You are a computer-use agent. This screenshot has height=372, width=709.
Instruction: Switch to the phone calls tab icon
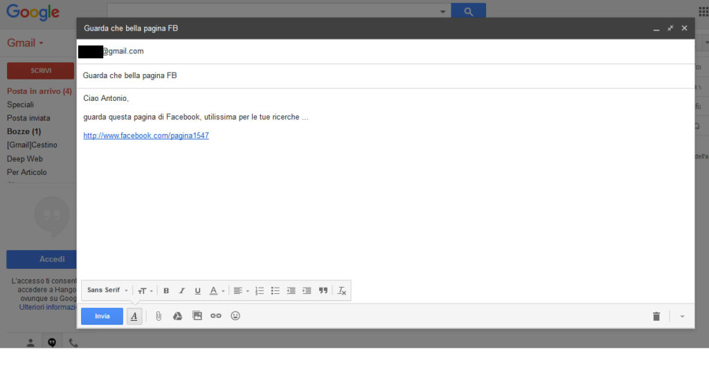[x=73, y=343]
